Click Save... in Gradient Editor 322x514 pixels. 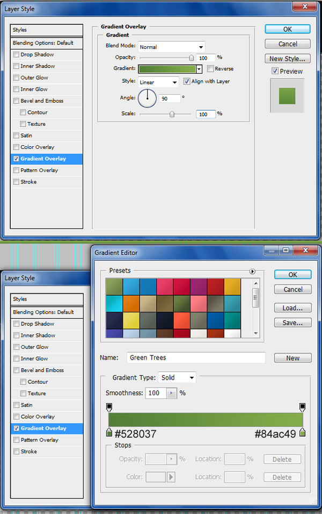(293, 323)
